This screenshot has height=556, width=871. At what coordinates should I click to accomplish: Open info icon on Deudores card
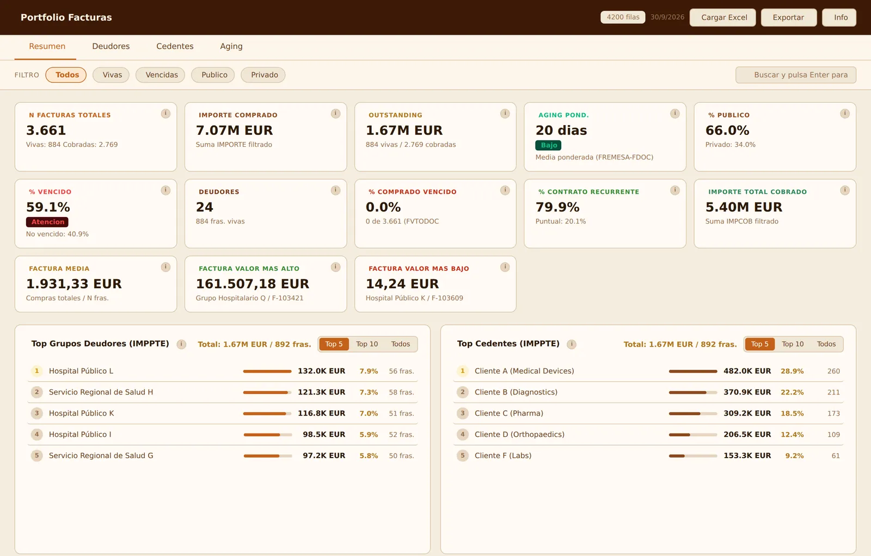pos(335,190)
